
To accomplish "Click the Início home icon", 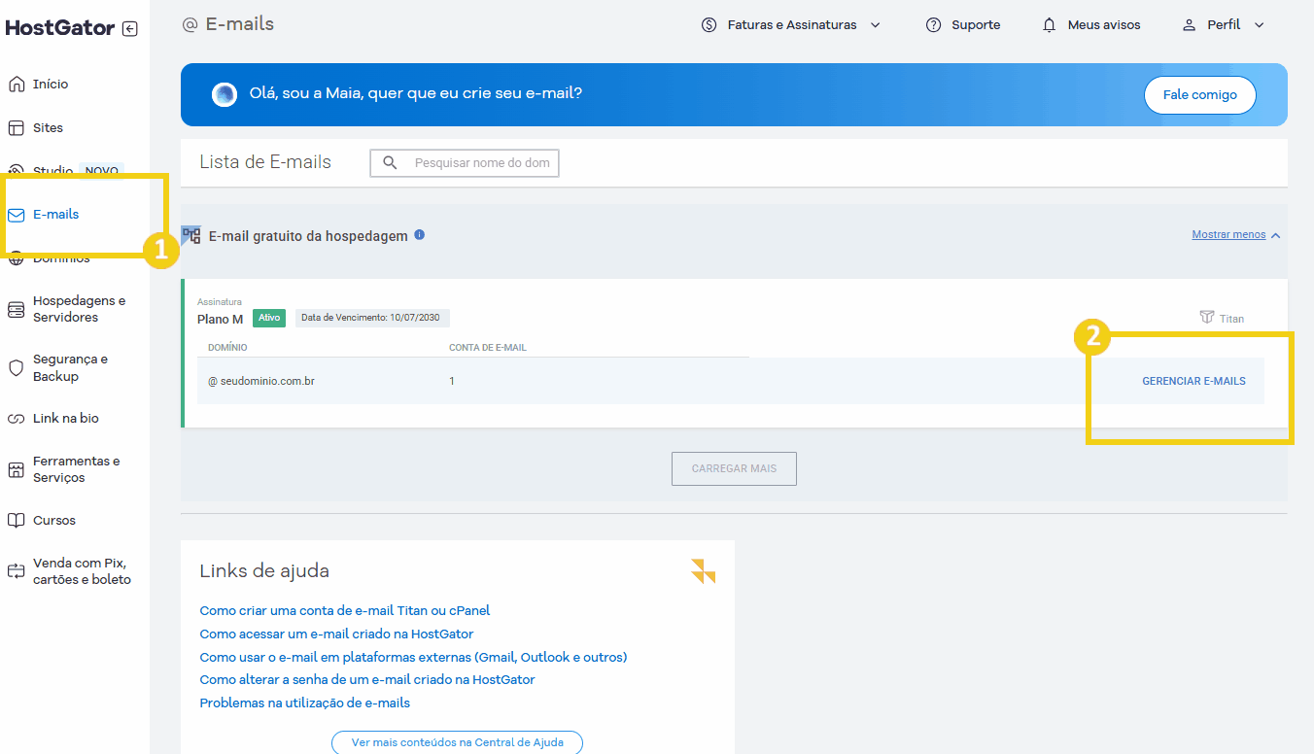I will (x=16, y=84).
